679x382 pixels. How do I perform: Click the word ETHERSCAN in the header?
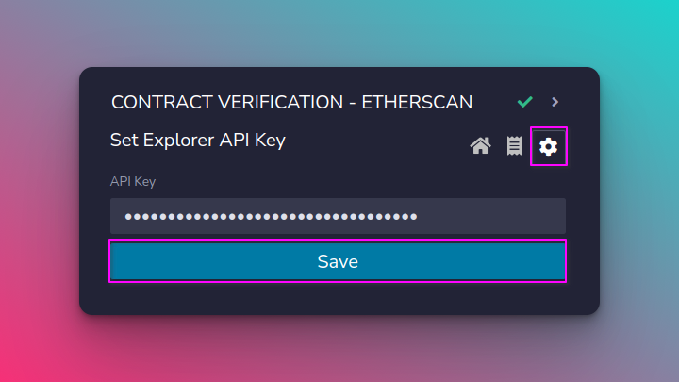pyautogui.click(x=417, y=102)
